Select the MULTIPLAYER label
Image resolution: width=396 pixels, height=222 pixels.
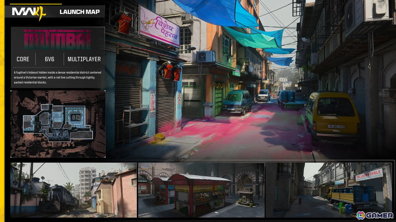84,59
